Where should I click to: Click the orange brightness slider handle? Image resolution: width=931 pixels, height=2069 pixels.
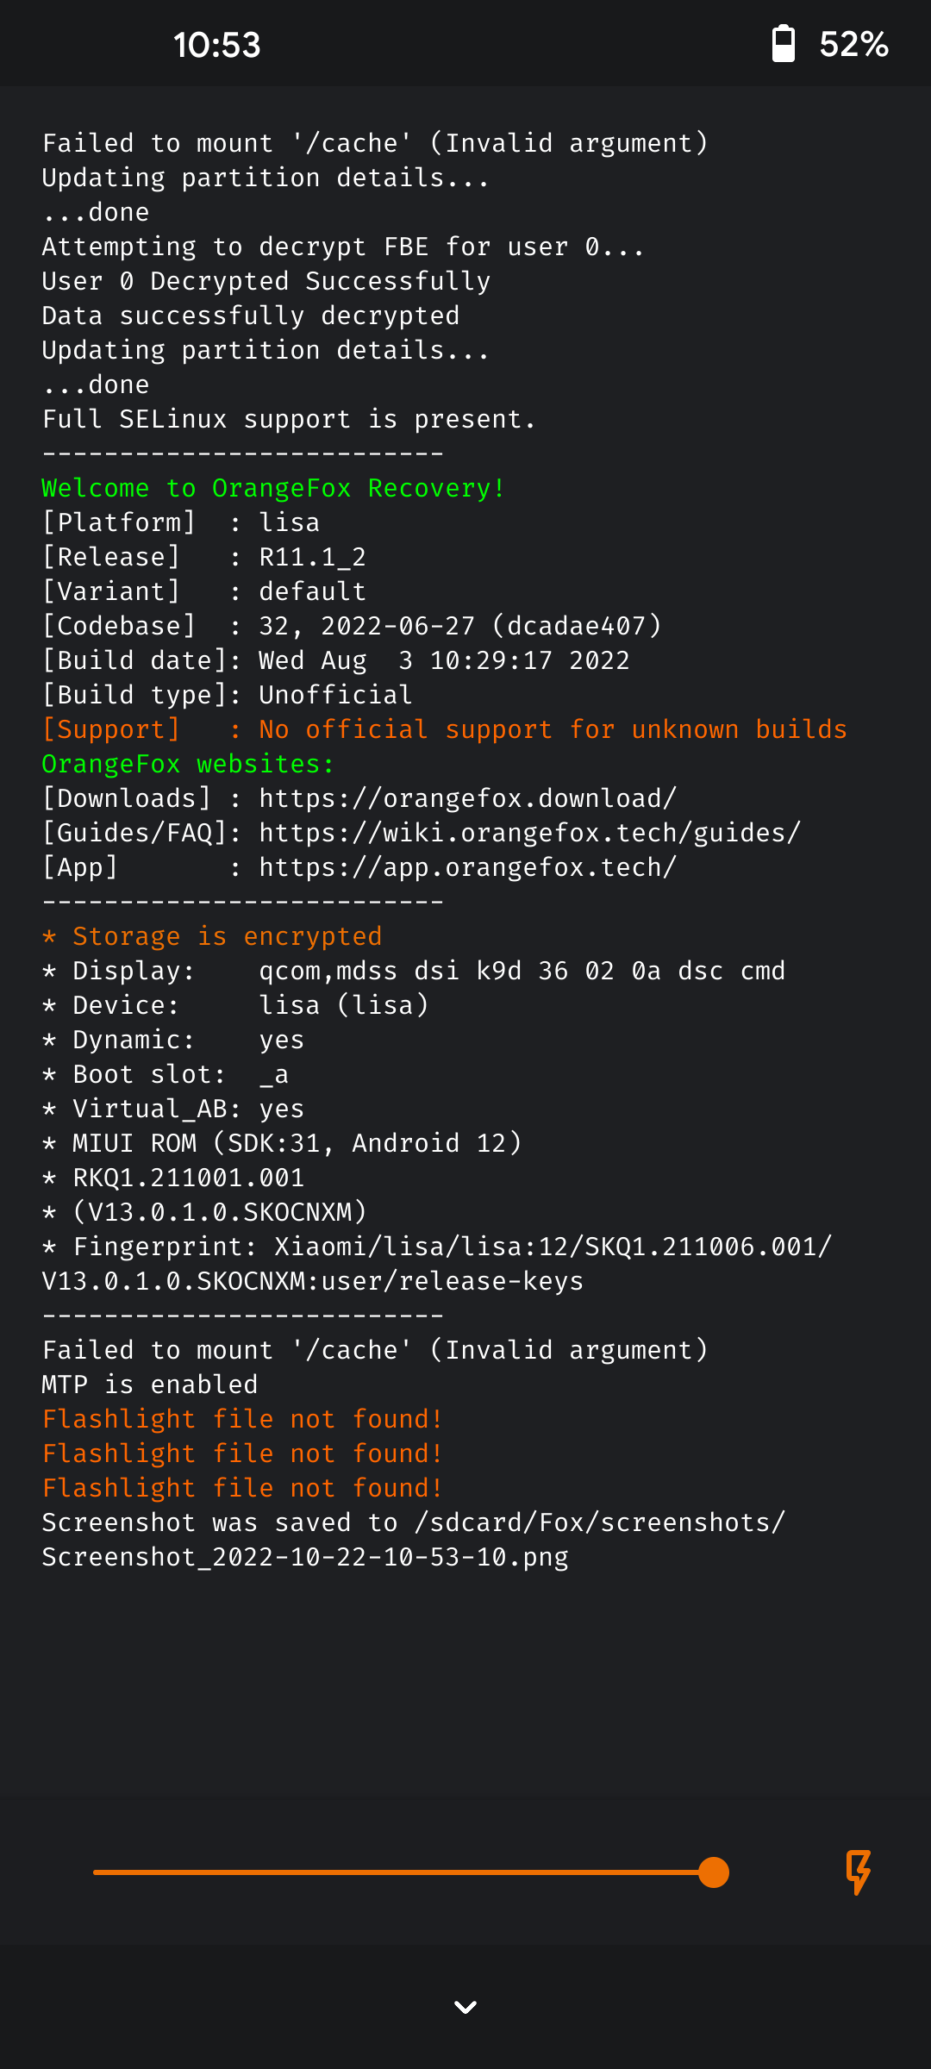714,1872
